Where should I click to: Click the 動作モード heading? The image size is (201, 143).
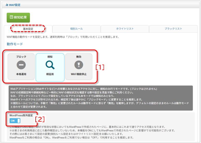click(15, 44)
